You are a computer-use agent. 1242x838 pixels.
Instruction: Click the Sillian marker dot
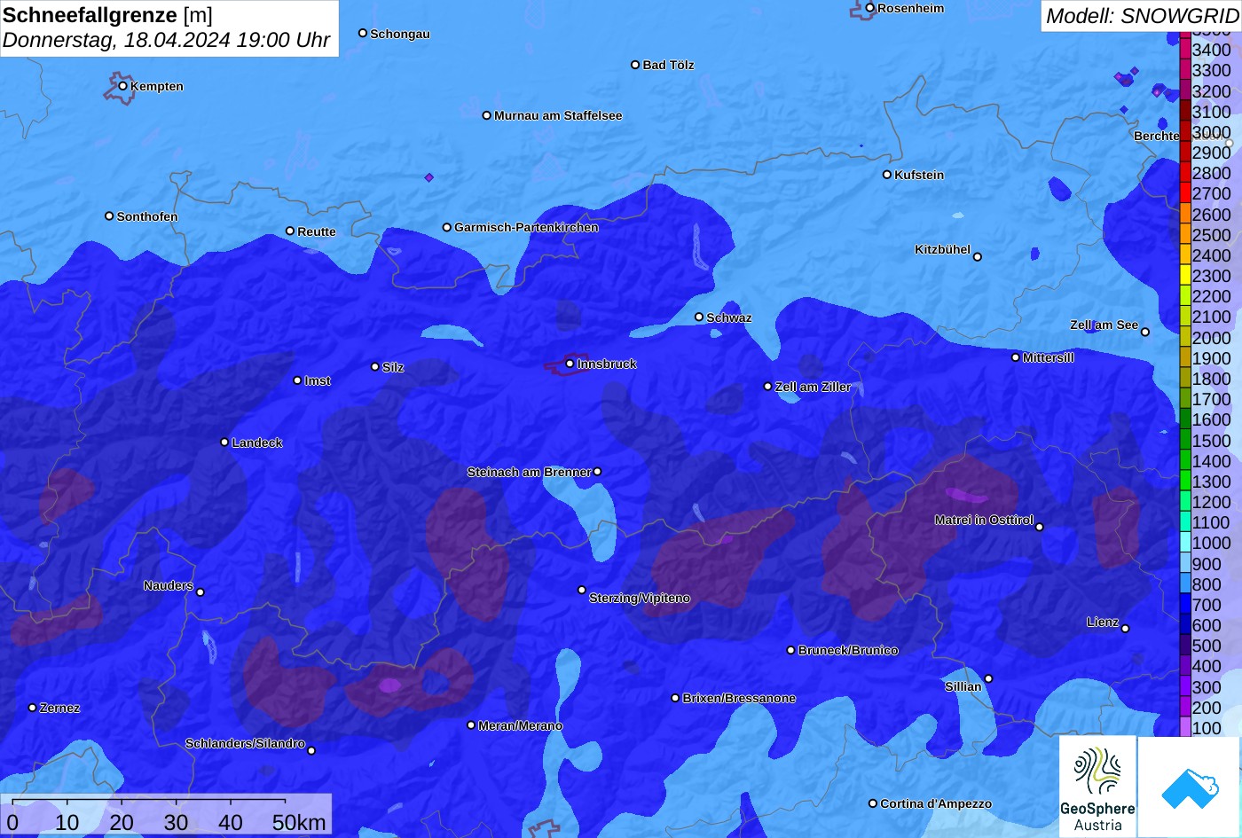988,678
